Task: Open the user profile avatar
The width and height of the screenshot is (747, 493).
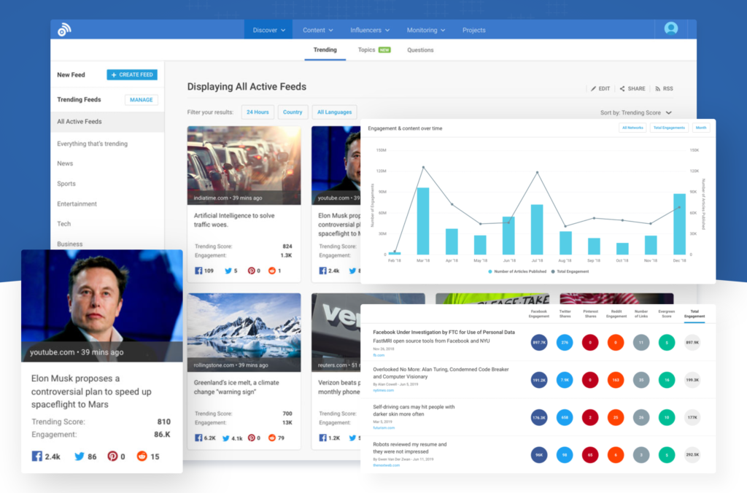Action: pyautogui.click(x=671, y=28)
